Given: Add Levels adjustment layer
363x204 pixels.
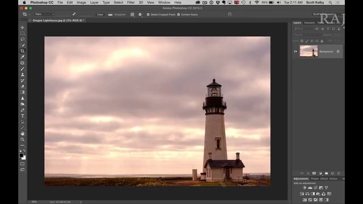Looking at the screenshot, I should pyautogui.click(x=310, y=188).
